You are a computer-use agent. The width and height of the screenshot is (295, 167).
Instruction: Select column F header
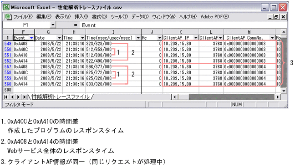(24, 32)
